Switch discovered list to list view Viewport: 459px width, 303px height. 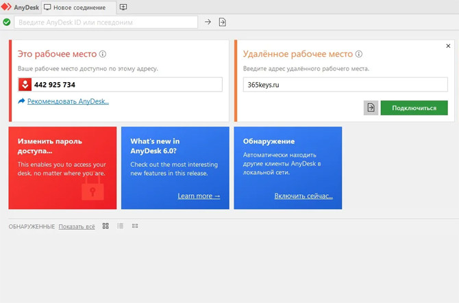point(121,226)
